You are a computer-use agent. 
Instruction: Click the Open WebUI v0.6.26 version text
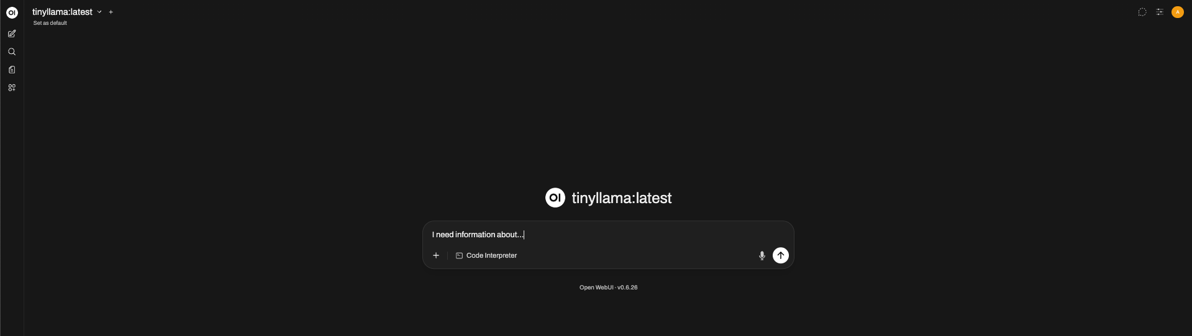(x=608, y=288)
